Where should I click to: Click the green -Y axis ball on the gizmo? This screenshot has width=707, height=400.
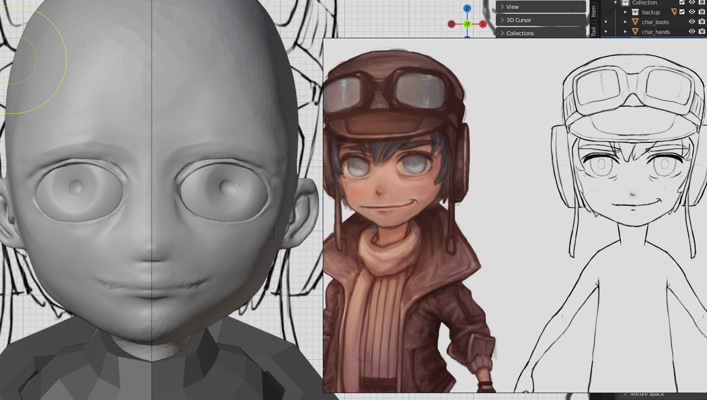[466, 23]
